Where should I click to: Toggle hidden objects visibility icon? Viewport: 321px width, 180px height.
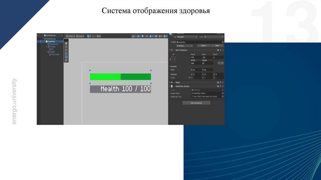[156, 36]
